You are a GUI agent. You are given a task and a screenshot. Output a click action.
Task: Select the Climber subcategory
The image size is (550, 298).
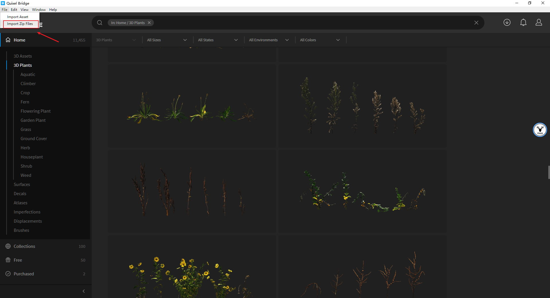[28, 84]
